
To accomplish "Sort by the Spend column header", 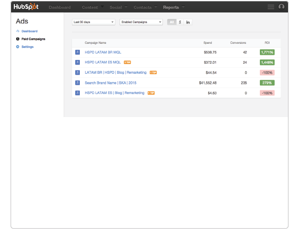I will click(208, 42).
